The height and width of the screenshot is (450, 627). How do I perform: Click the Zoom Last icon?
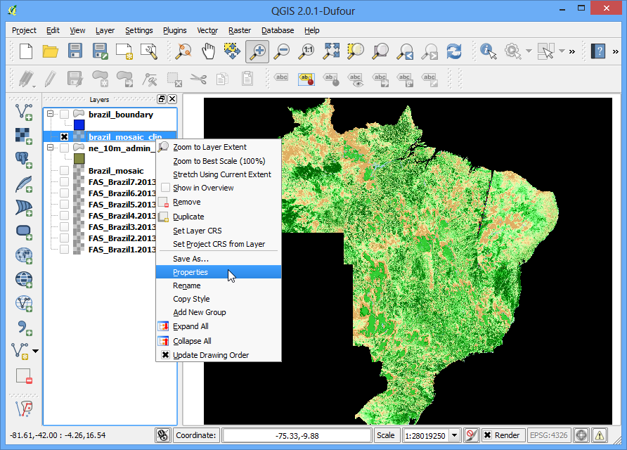[405, 51]
